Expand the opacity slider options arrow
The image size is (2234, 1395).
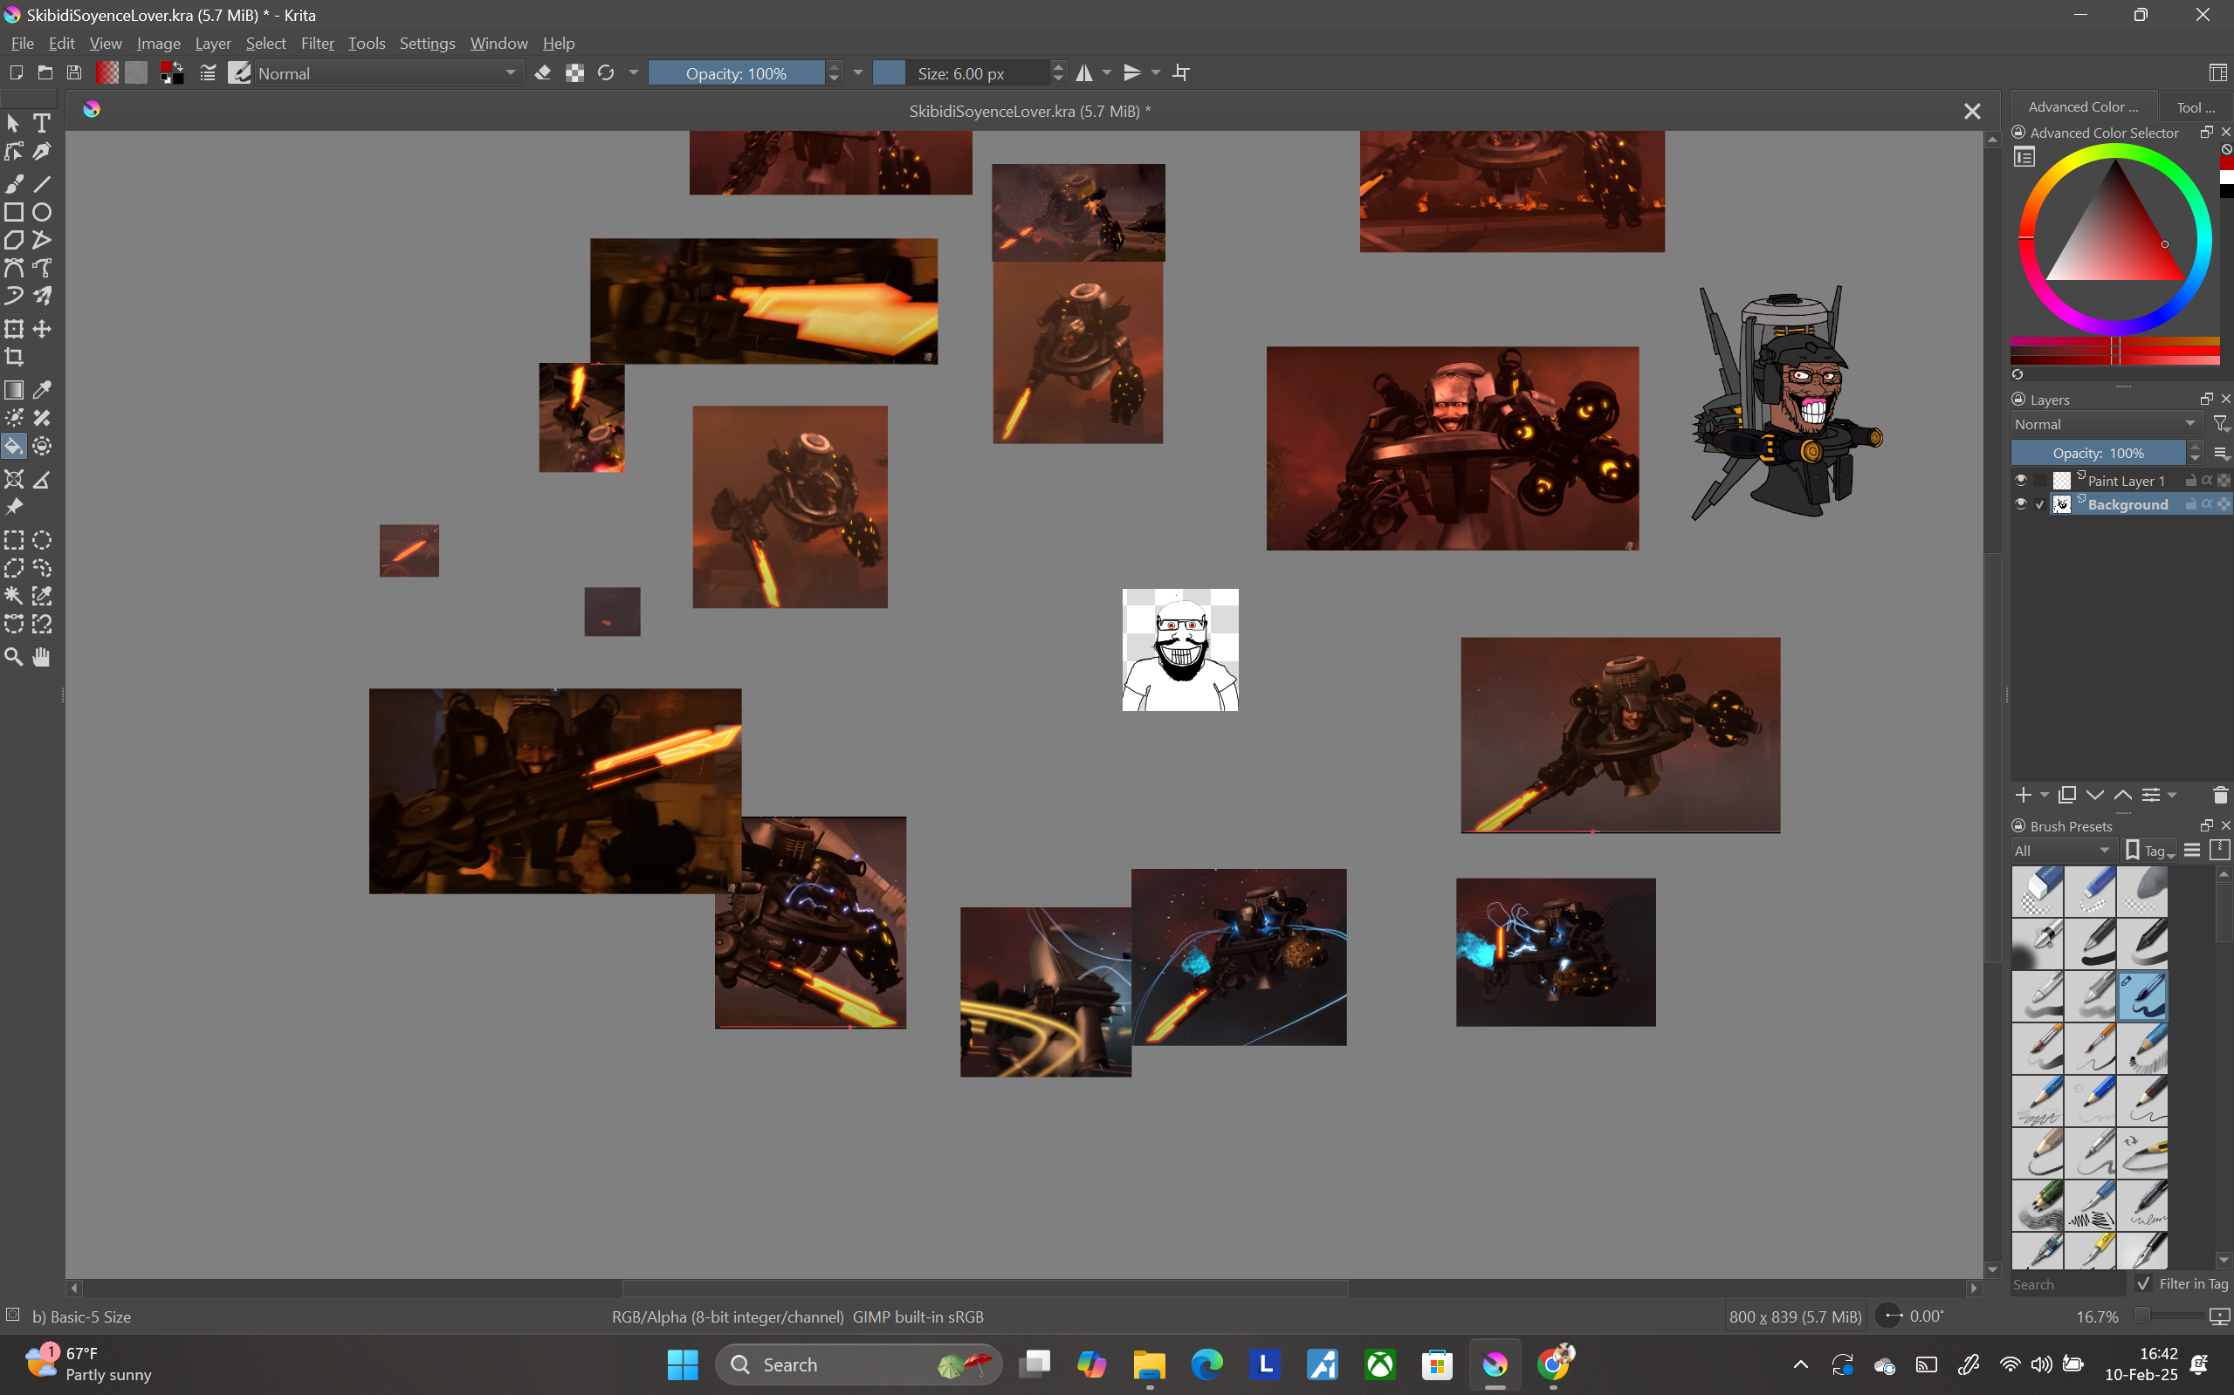tap(858, 73)
